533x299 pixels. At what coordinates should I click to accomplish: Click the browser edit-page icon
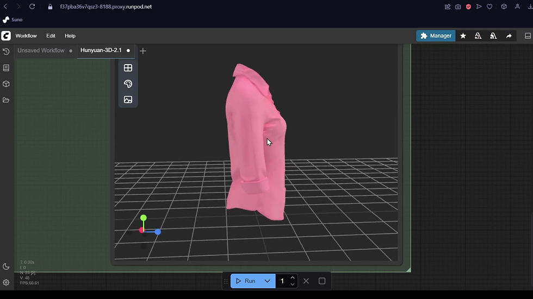point(447,7)
